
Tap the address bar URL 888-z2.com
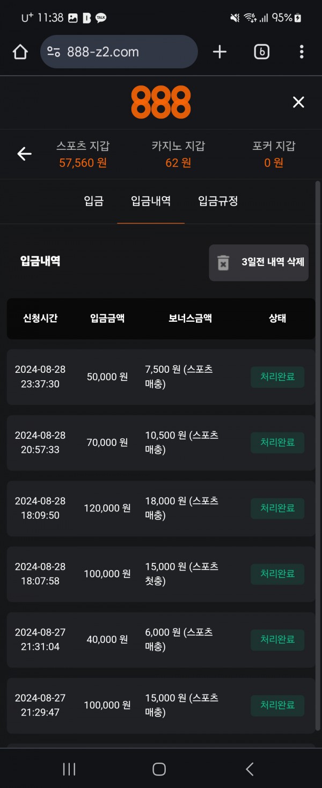[103, 52]
